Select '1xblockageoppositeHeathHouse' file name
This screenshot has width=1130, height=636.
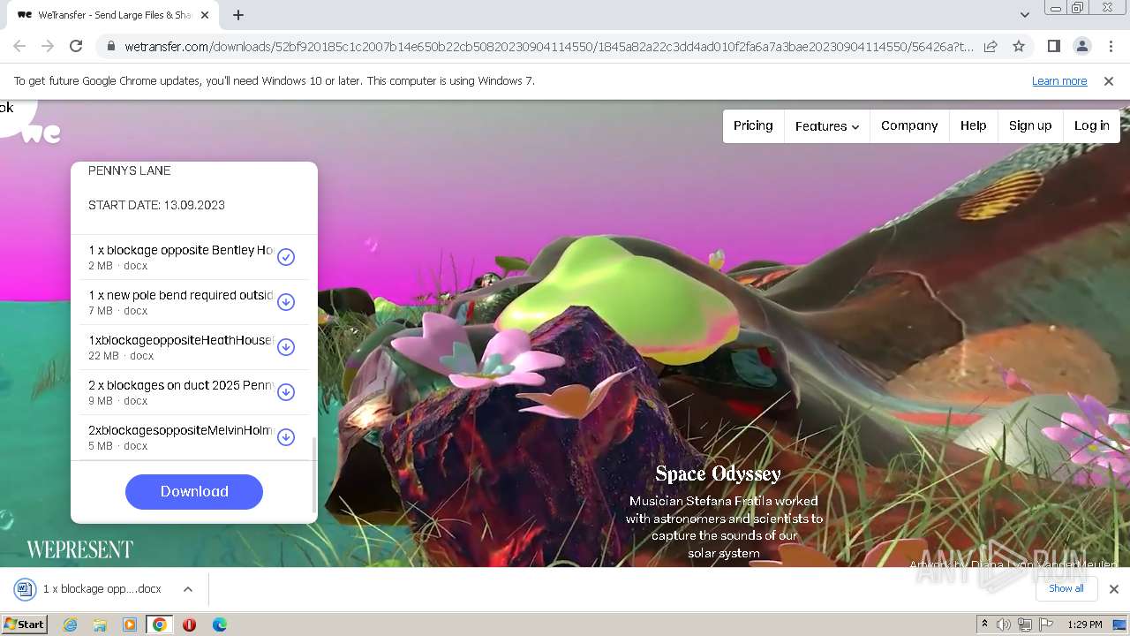tap(181, 340)
